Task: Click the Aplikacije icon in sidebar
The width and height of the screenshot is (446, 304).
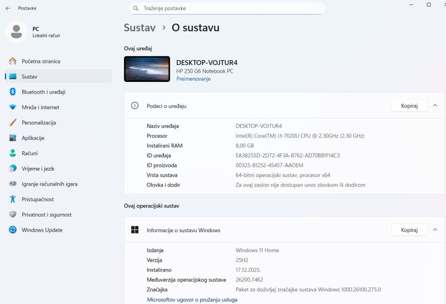Action: pos(13,138)
